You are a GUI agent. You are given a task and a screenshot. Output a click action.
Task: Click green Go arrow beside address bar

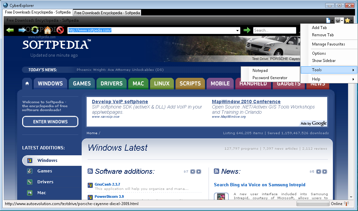click(247, 30)
